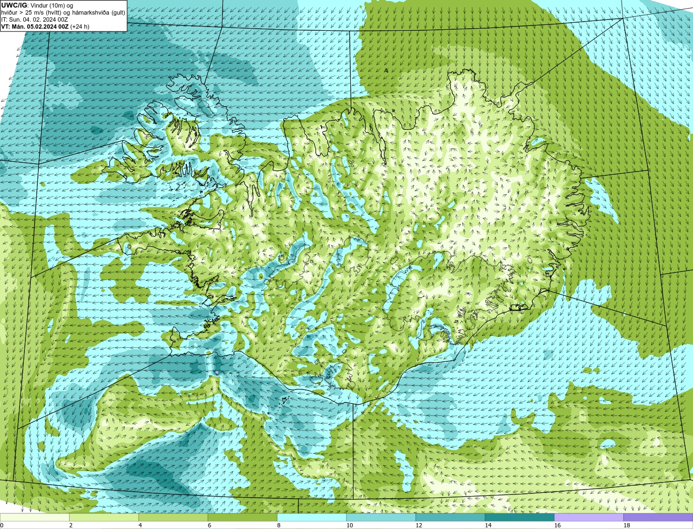Click the legend scale label '0'
This screenshot has height=529, width=693.
pos(2,525)
